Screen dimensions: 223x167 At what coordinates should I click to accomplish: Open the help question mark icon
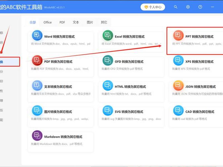[200, 7]
